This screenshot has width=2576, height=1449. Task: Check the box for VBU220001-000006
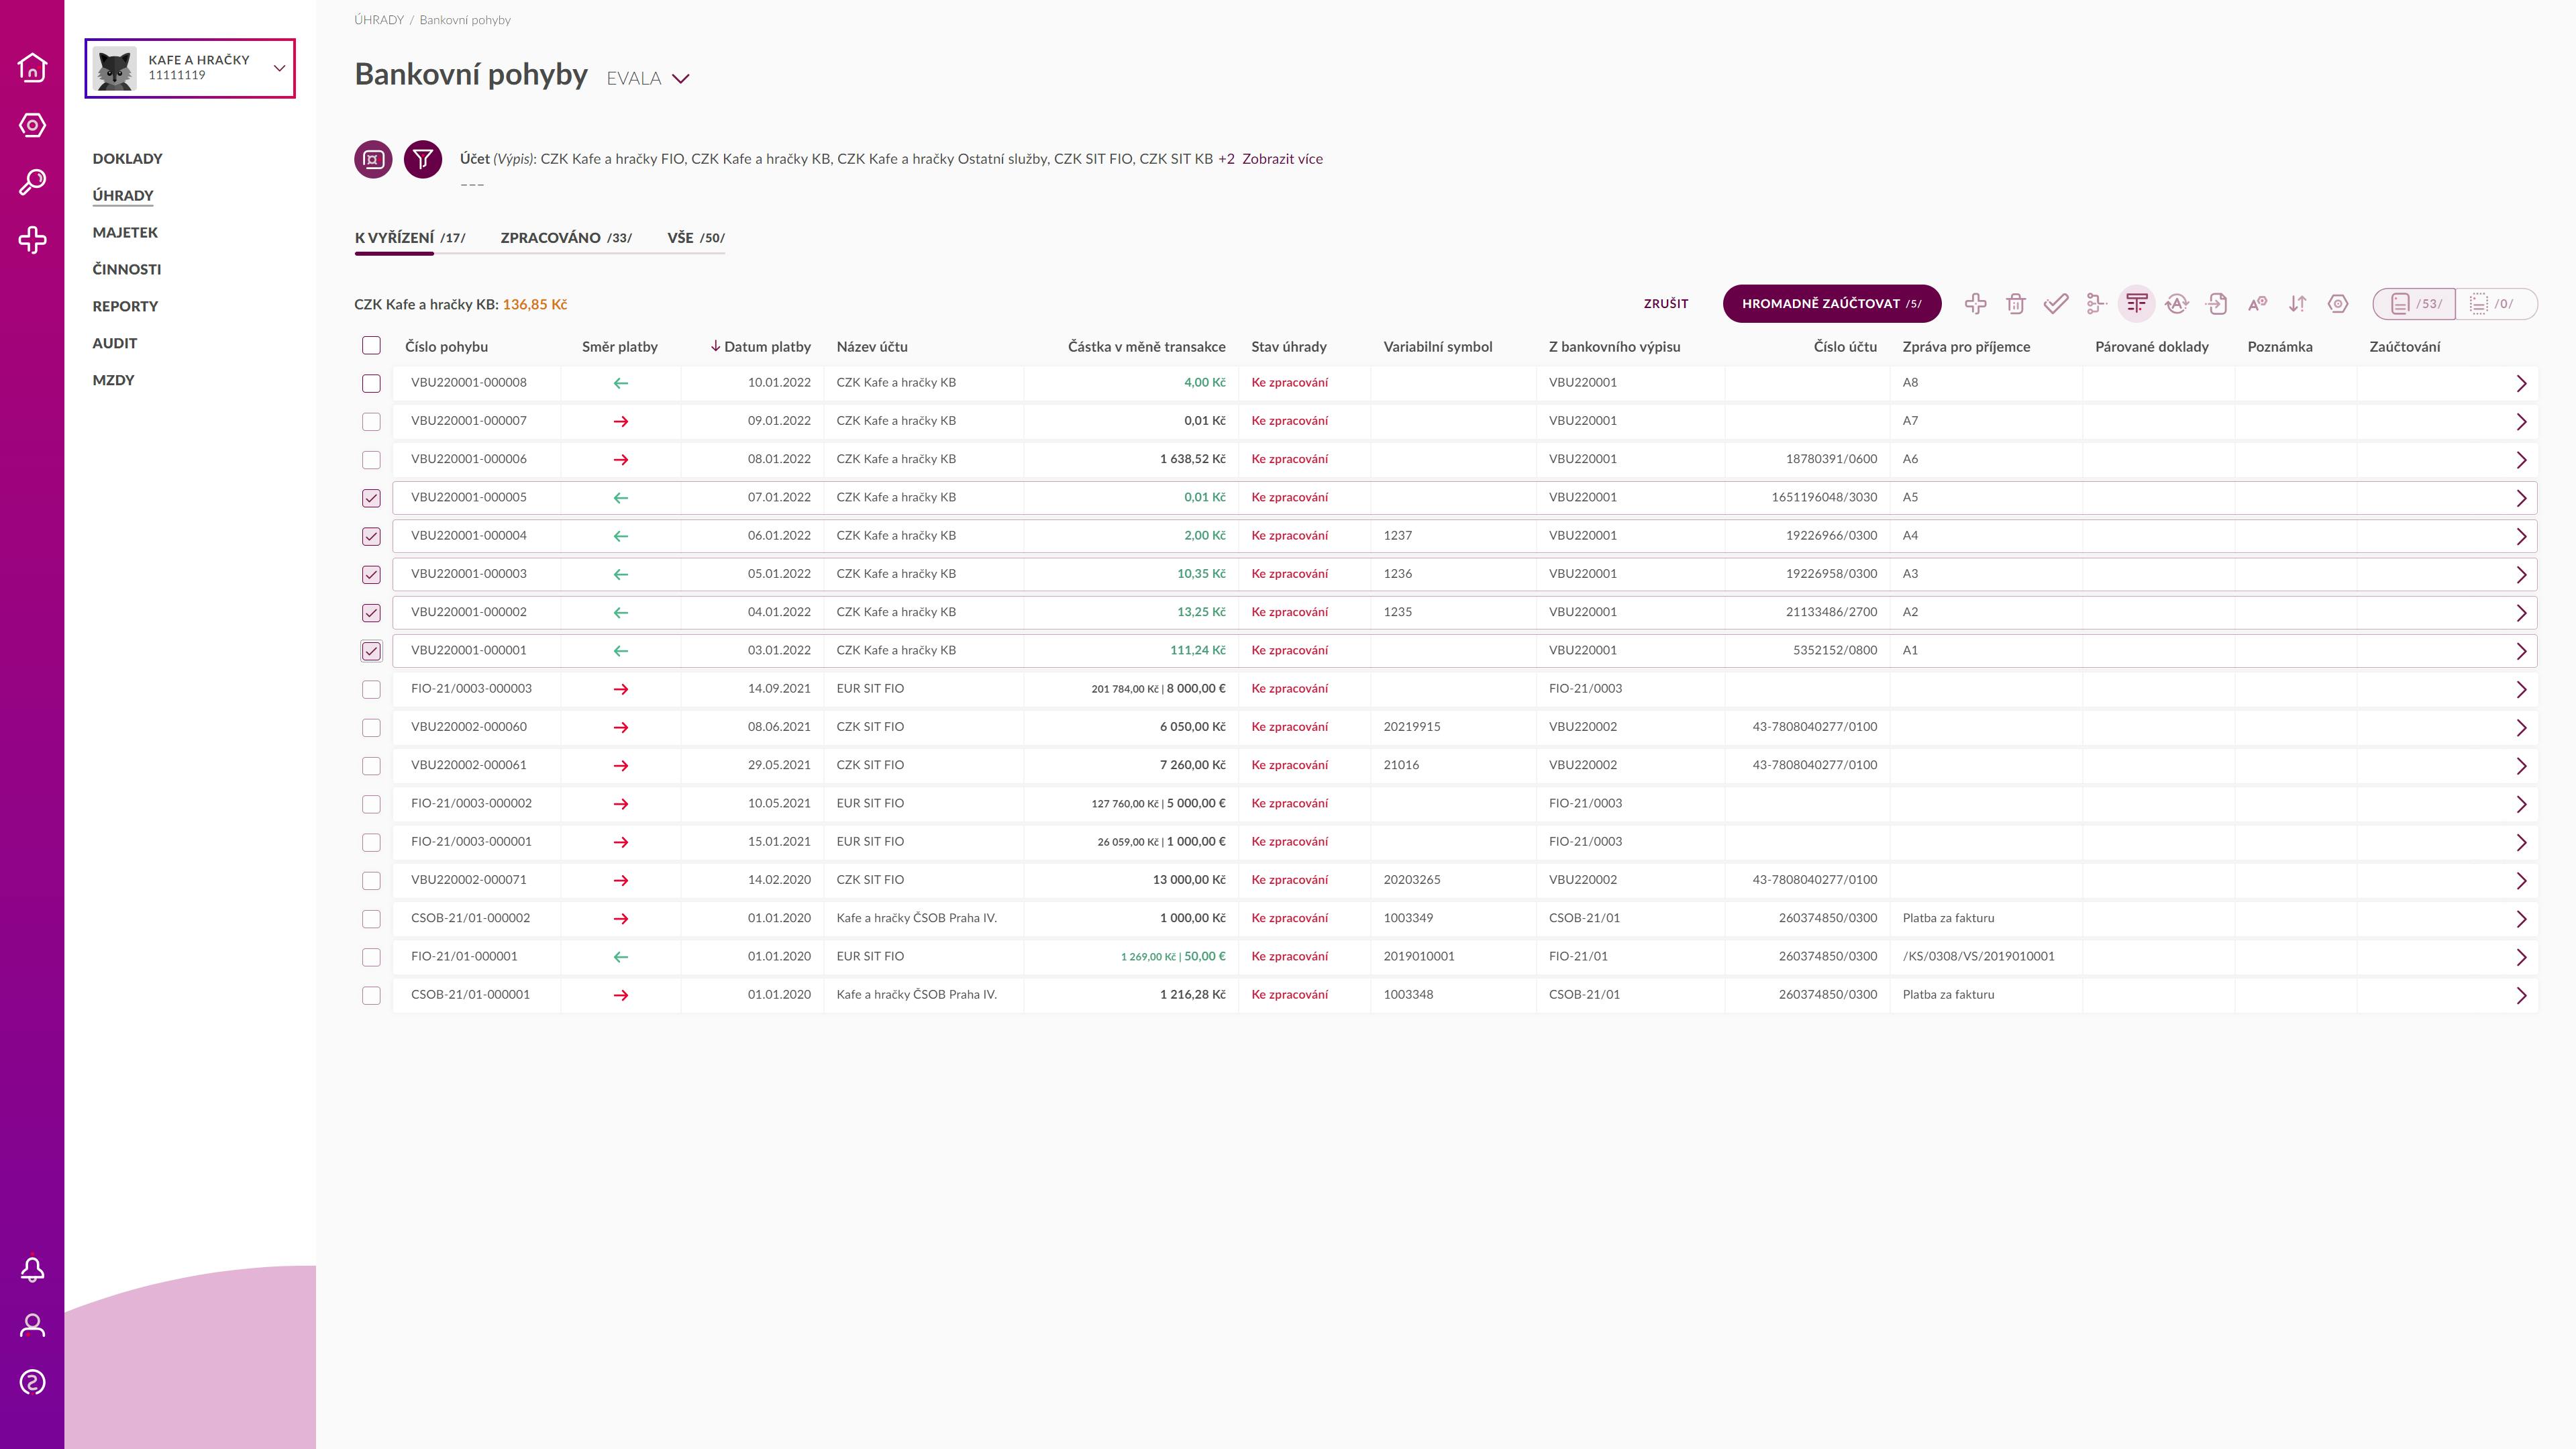(371, 460)
